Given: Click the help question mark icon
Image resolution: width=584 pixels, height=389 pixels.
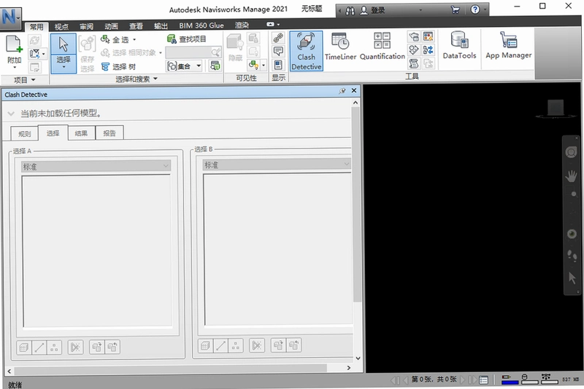Looking at the screenshot, I should 475,9.
